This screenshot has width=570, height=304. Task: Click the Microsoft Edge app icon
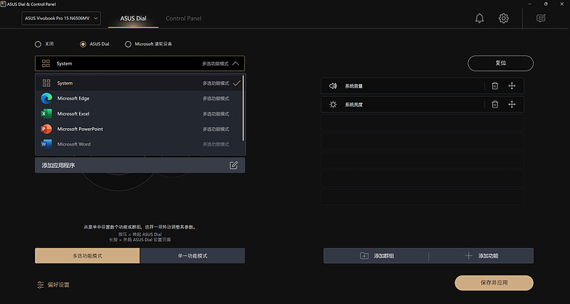[x=46, y=98]
